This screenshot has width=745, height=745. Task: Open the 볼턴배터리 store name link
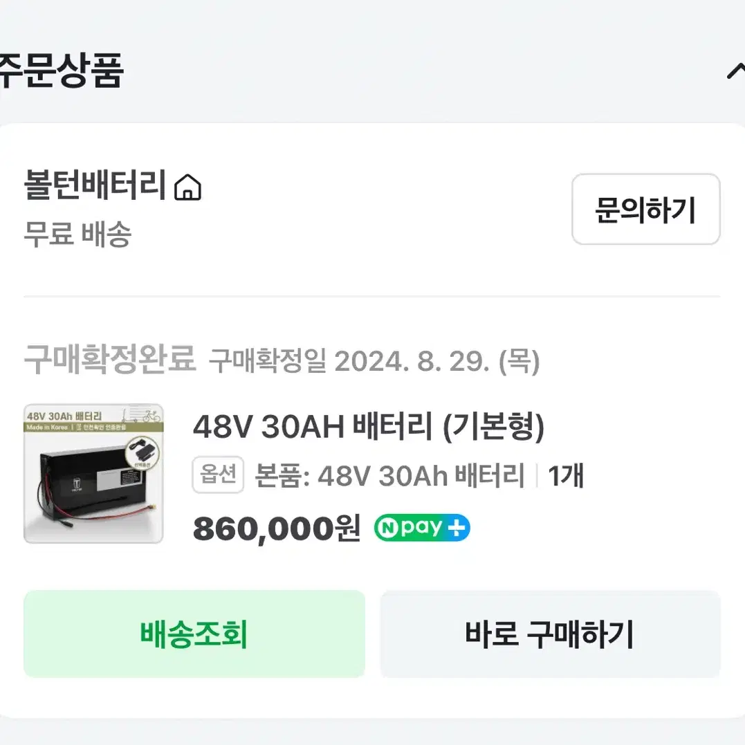pyautogui.click(x=95, y=185)
